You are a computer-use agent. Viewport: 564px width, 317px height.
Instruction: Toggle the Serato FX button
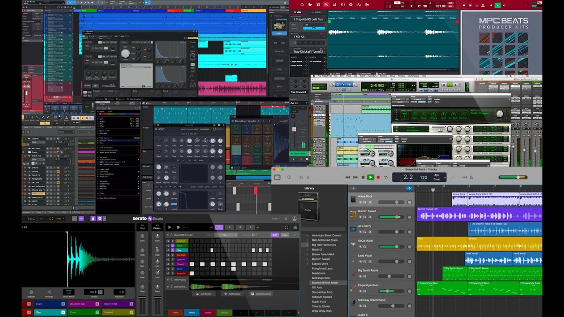click(x=74, y=218)
